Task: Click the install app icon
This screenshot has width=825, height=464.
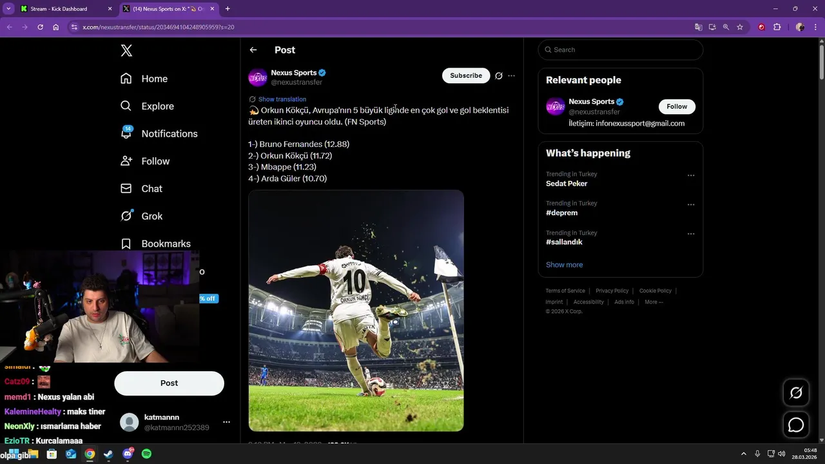Action: [x=712, y=27]
